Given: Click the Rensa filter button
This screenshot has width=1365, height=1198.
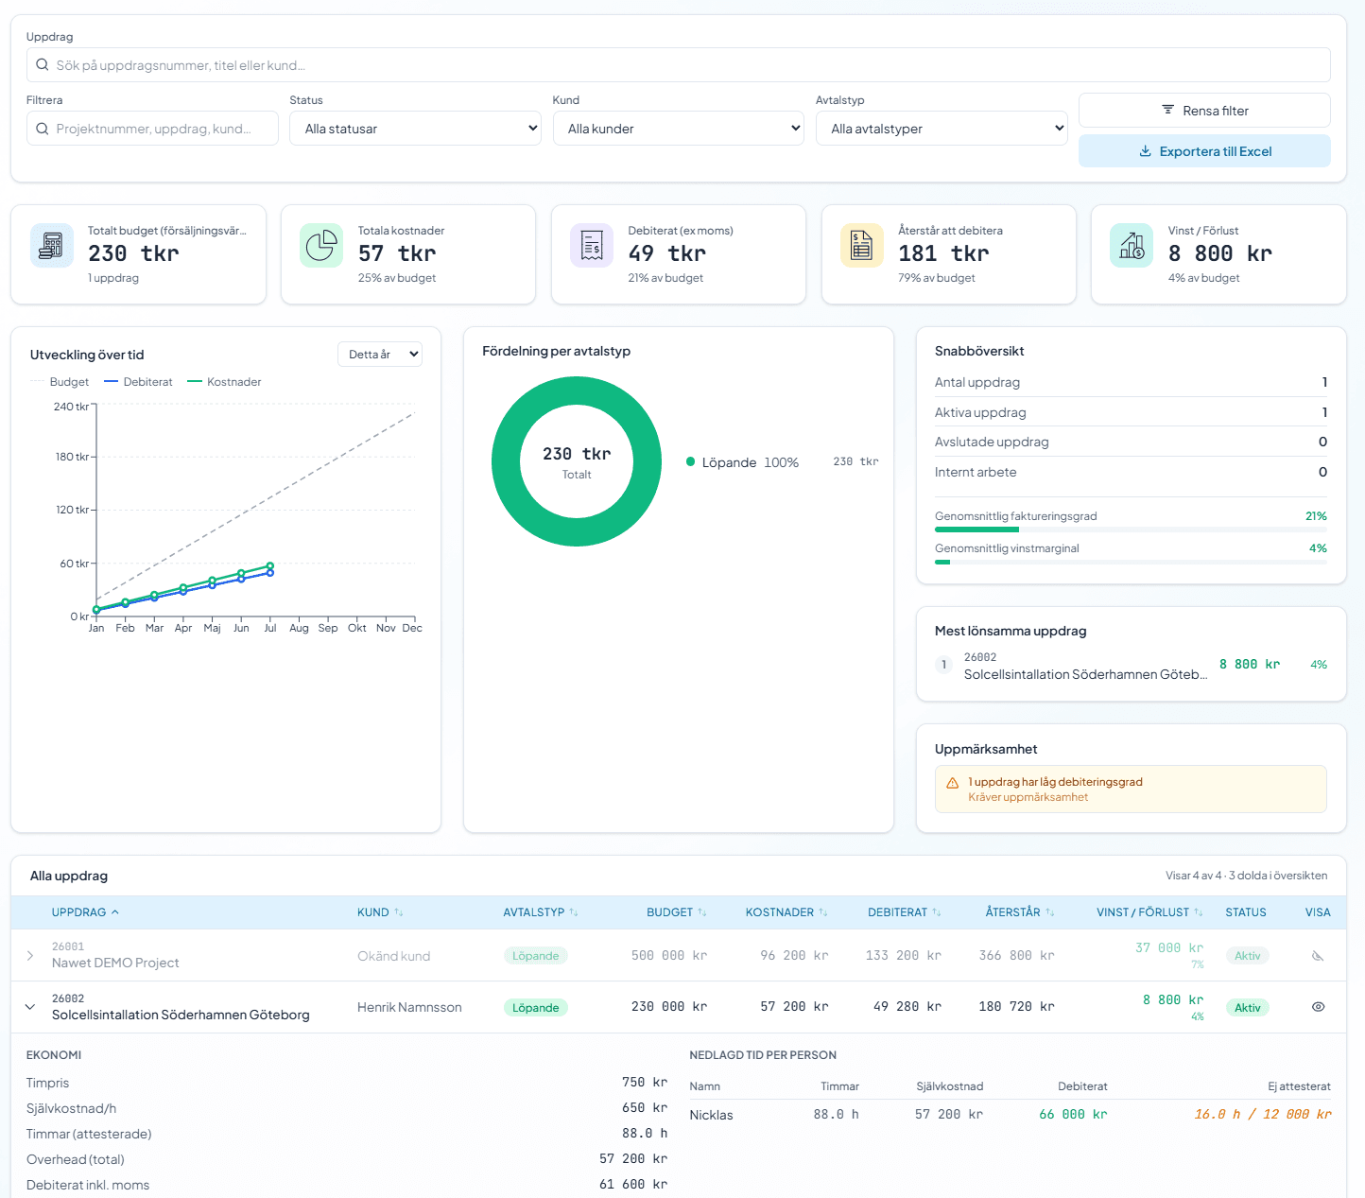Looking at the screenshot, I should (1204, 110).
